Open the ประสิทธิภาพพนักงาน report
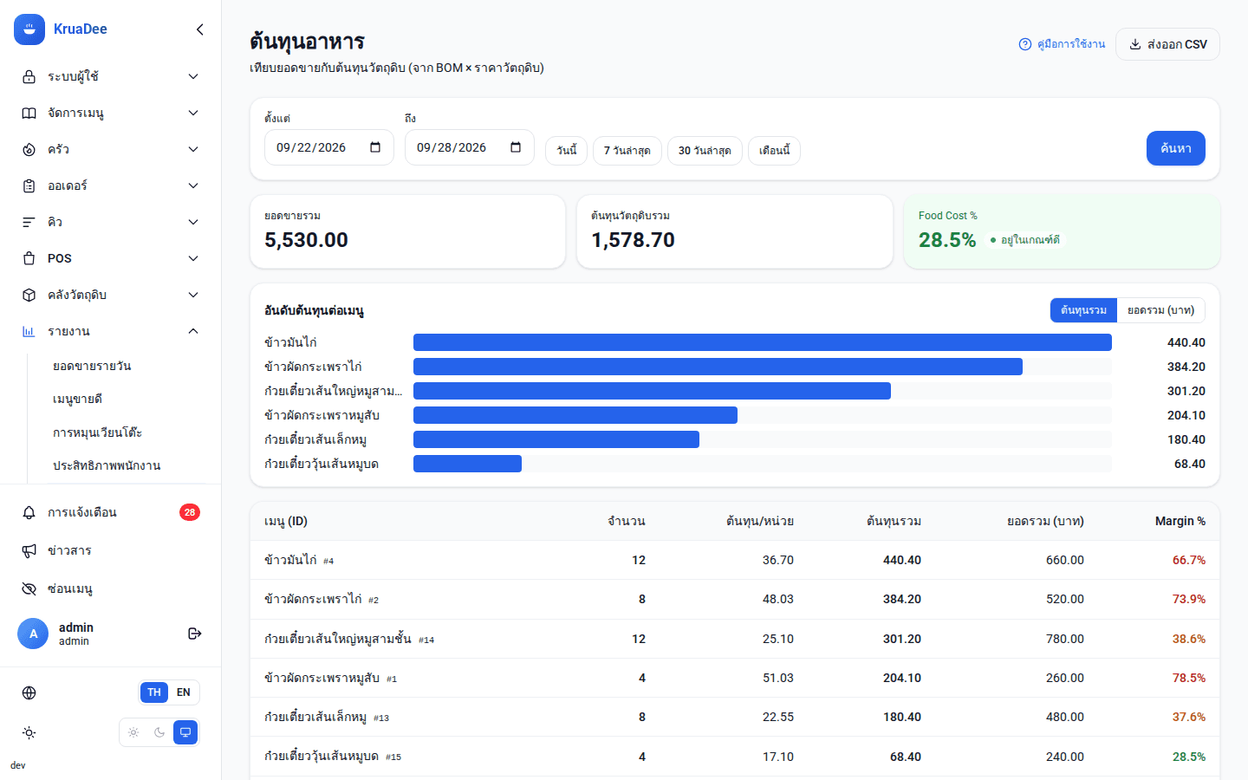1248x780 pixels. (x=107, y=465)
